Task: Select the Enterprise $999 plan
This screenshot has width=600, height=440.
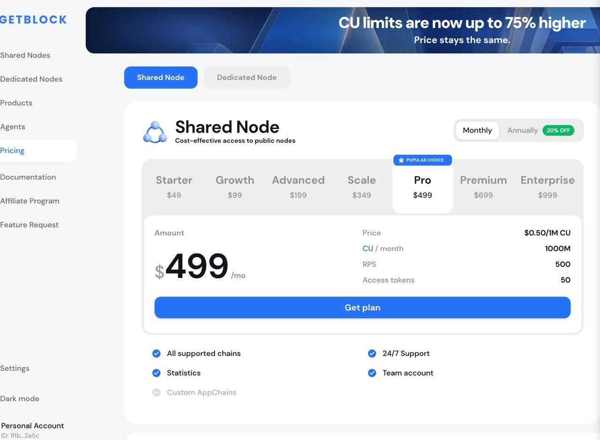Action: pyautogui.click(x=547, y=187)
